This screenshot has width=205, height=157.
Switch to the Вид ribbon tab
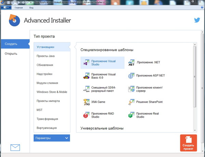click(31, 7)
